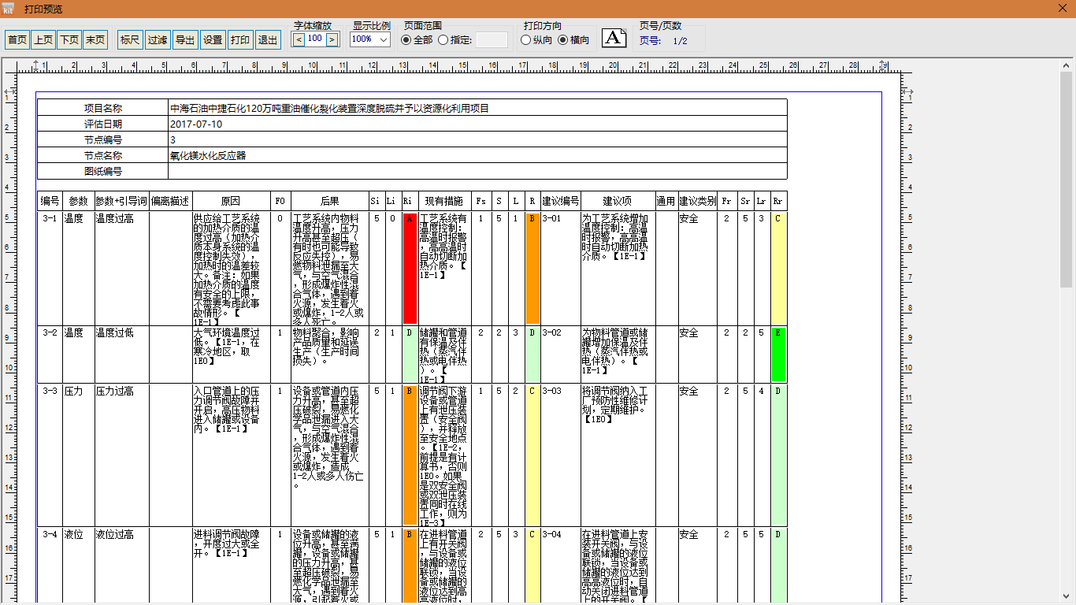Click recommendation number 3-04

click(551, 534)
